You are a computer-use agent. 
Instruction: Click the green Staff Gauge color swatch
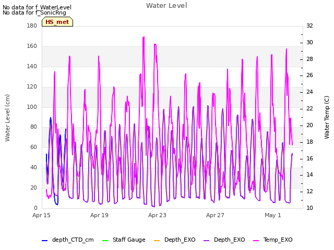tap(105, 241)
